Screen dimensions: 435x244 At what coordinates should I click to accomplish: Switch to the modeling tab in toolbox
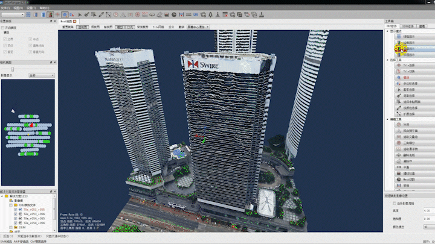[422, 27]
